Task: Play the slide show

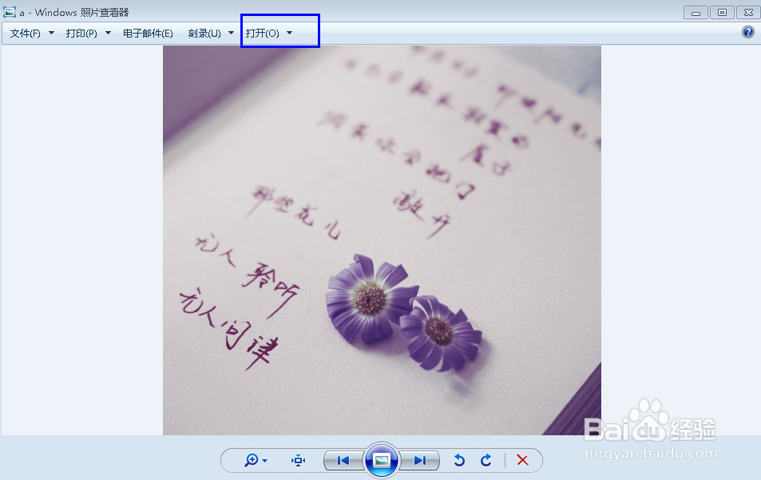Action: point(382,460)
